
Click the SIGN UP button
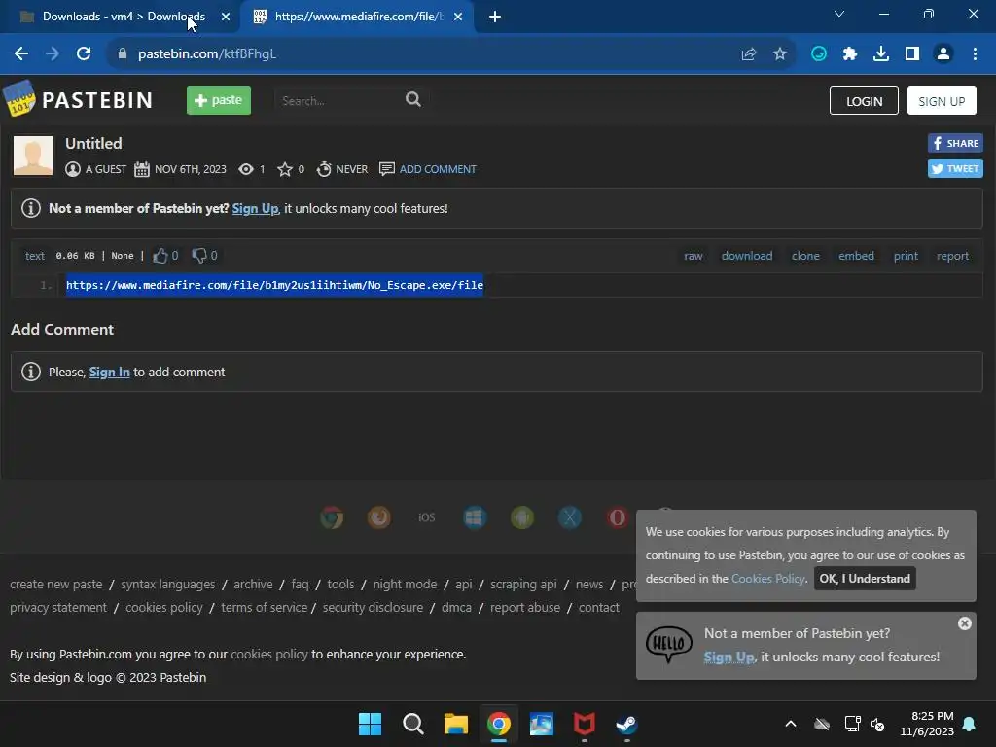942,100
